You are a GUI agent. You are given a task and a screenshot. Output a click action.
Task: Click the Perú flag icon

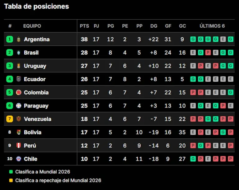pos(19,145)
